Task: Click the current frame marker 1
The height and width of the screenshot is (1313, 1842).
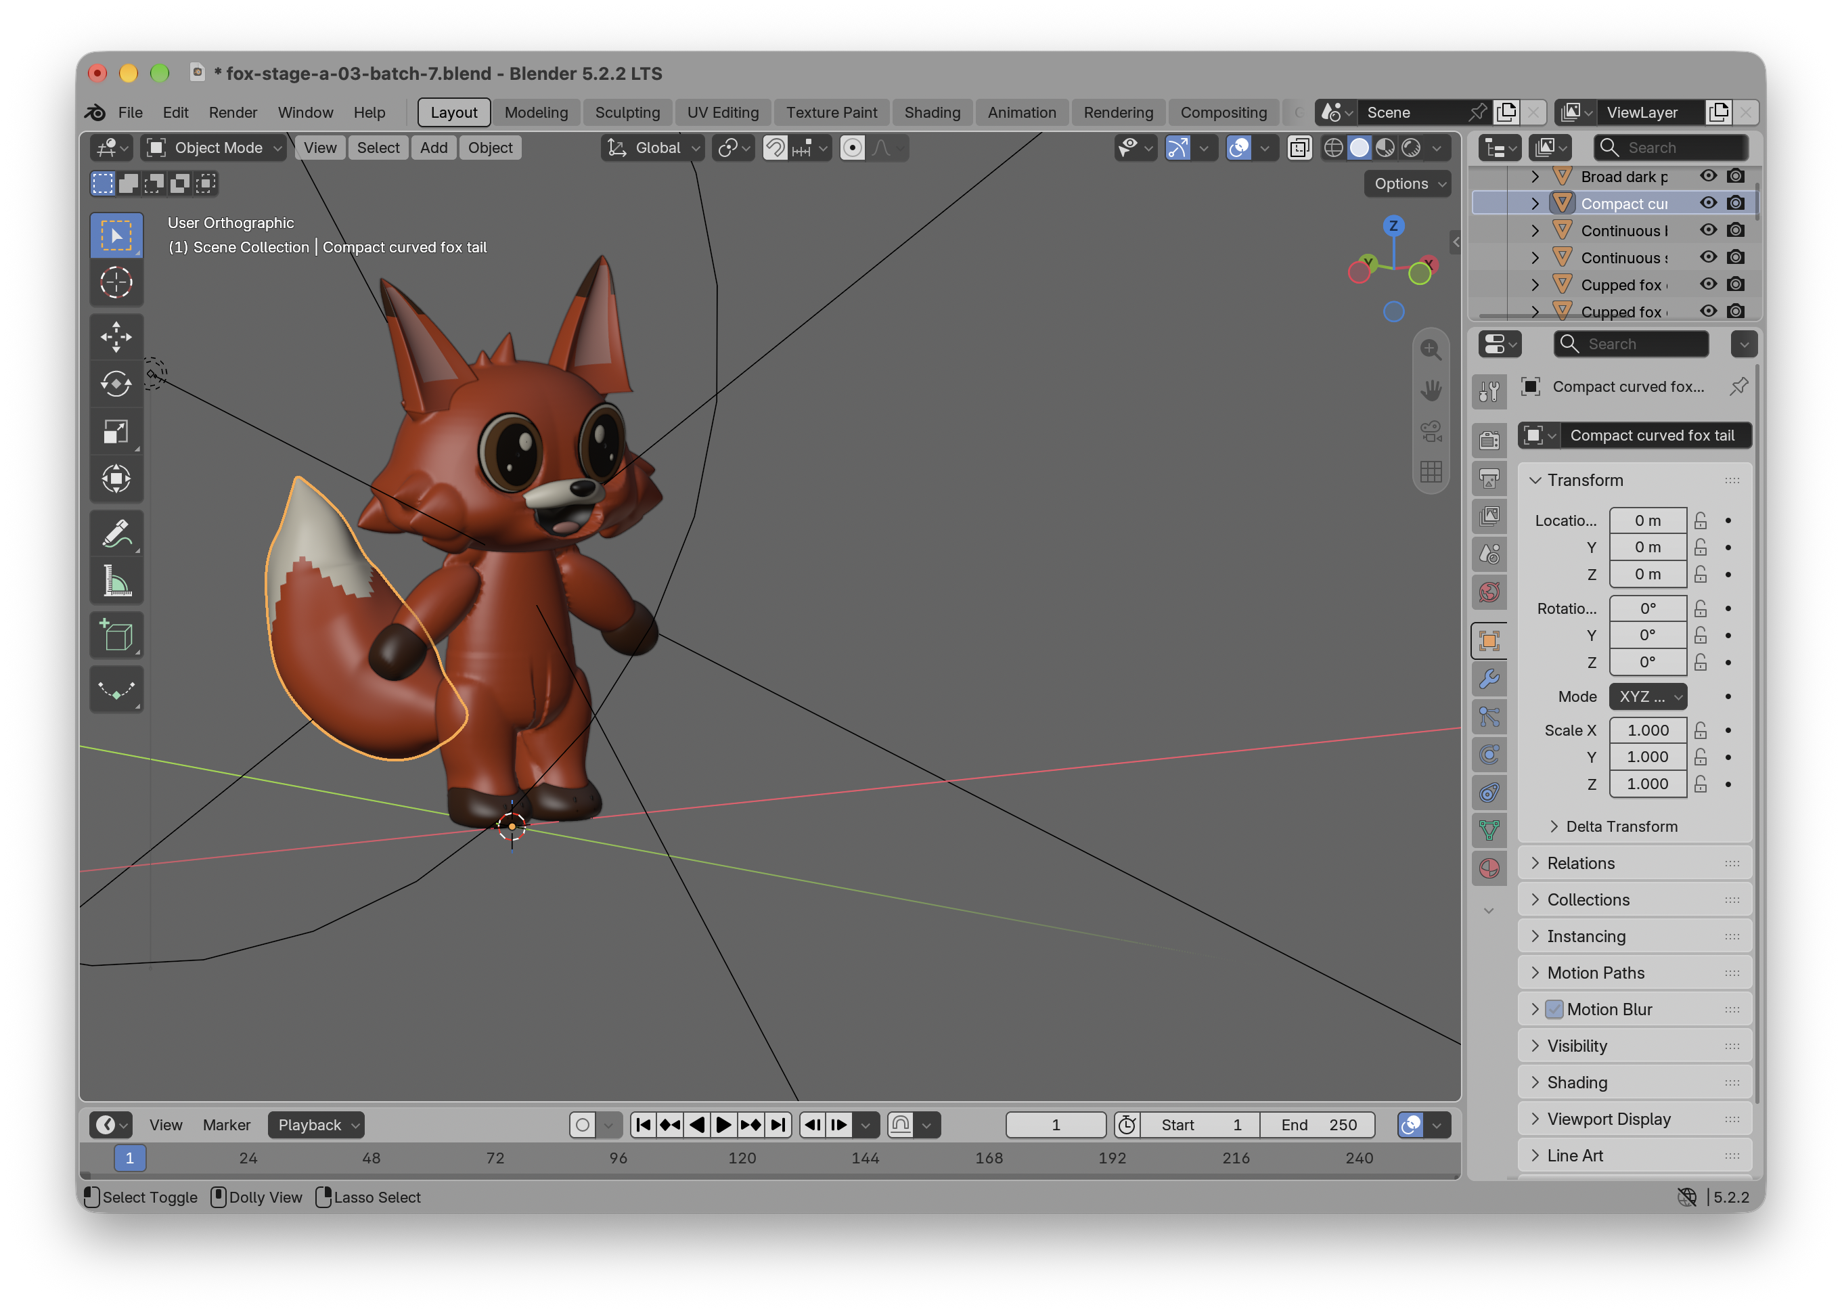Action: [129, 1158]
